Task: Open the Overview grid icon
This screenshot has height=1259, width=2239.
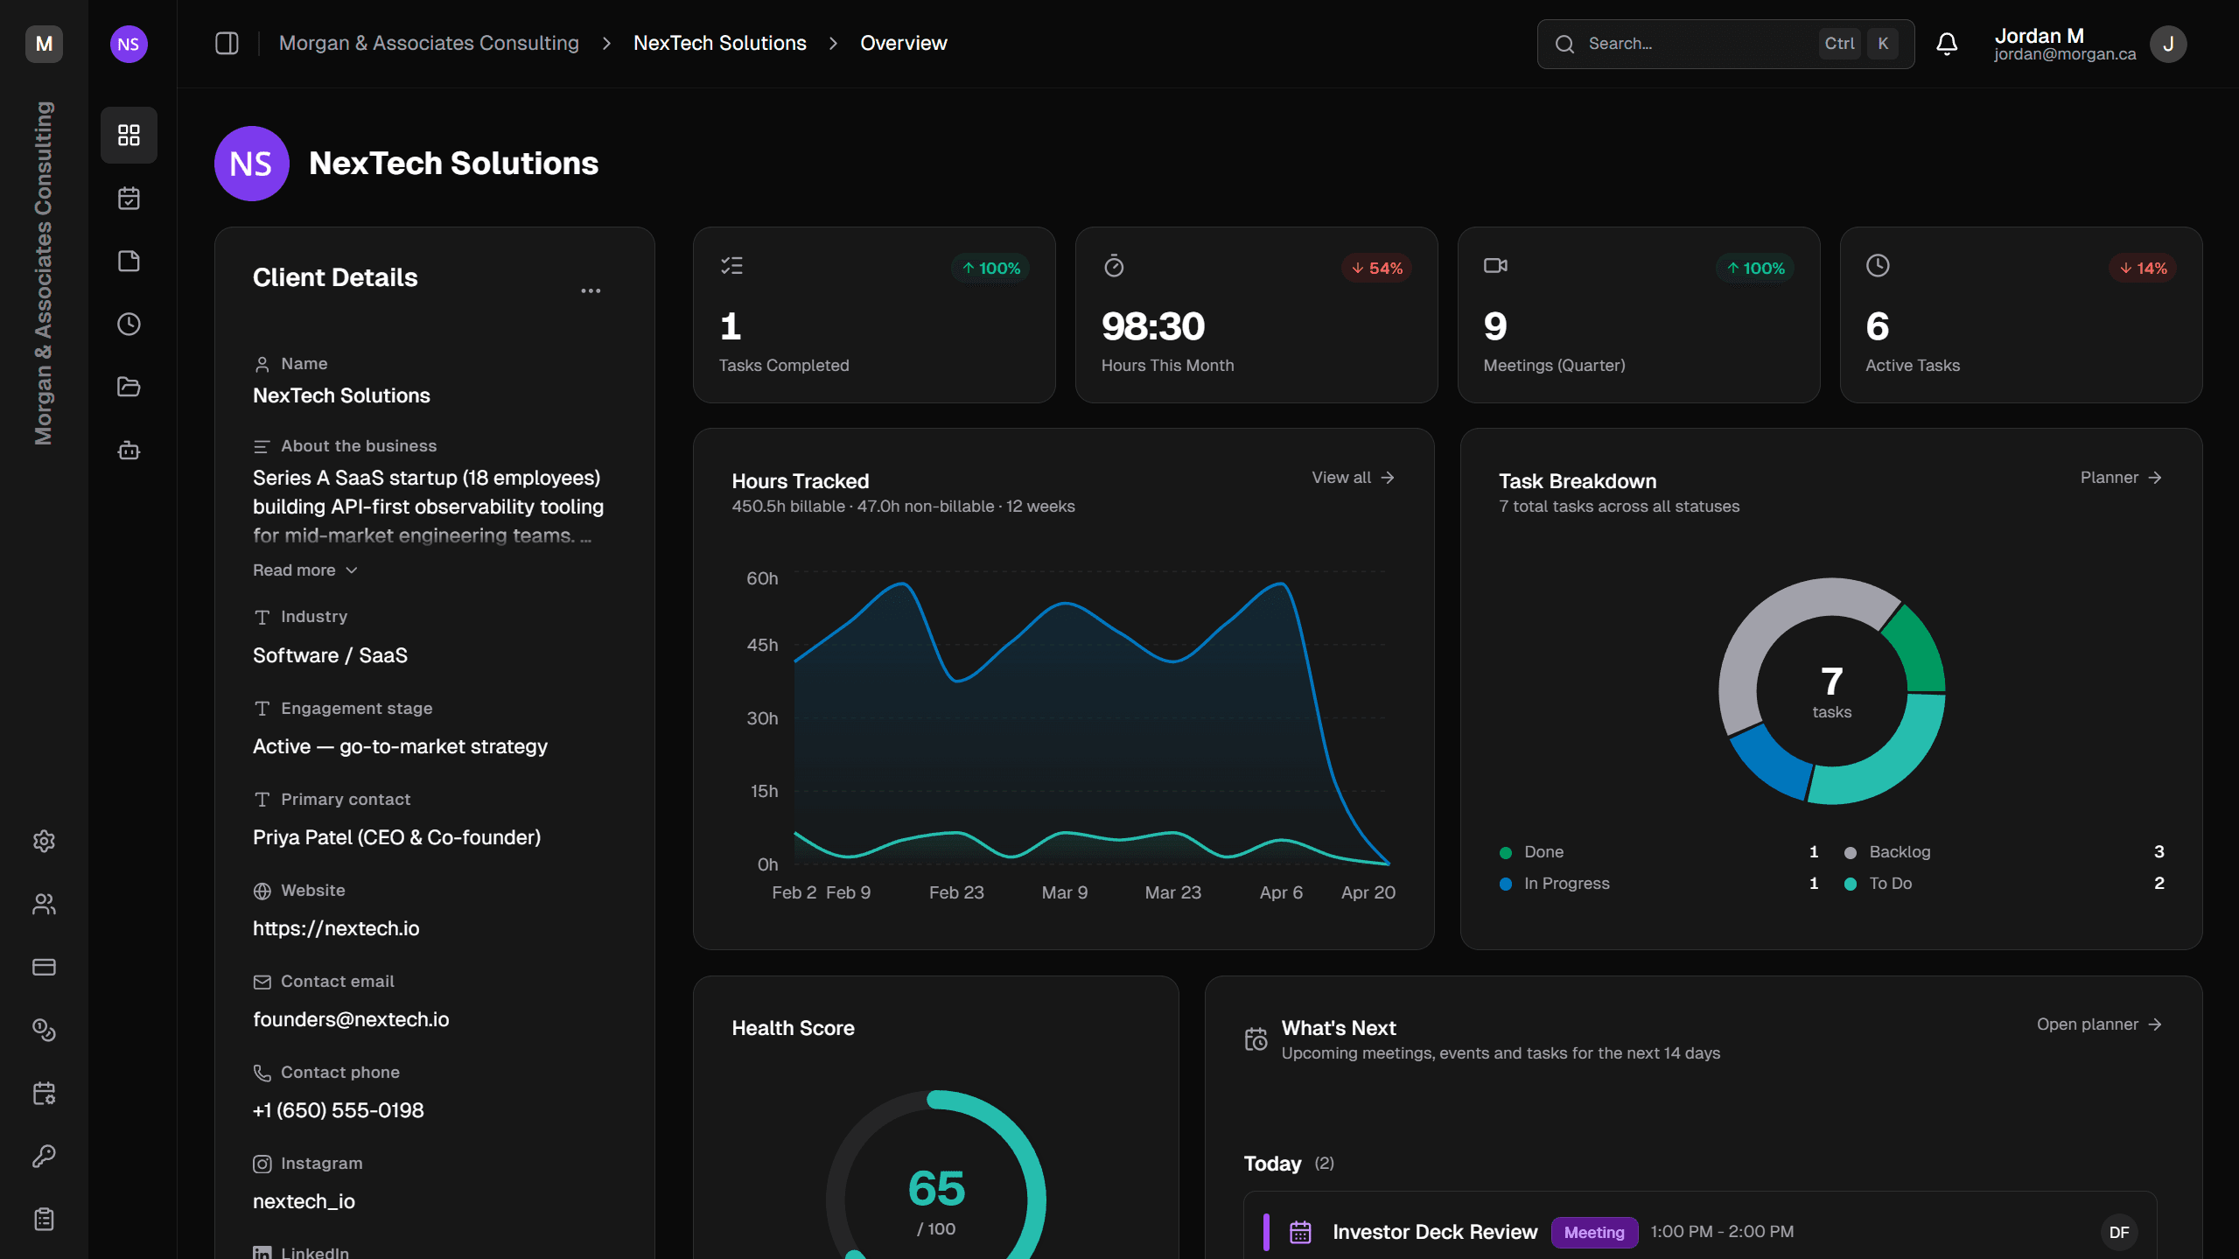Action: coord(129,135)
